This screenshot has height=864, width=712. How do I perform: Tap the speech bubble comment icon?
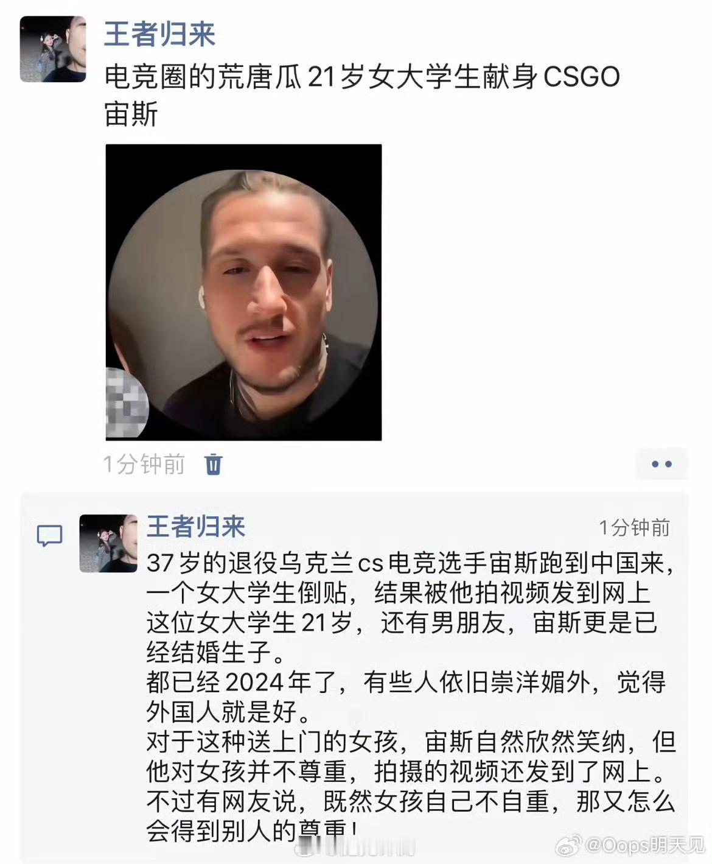(49, 536)
